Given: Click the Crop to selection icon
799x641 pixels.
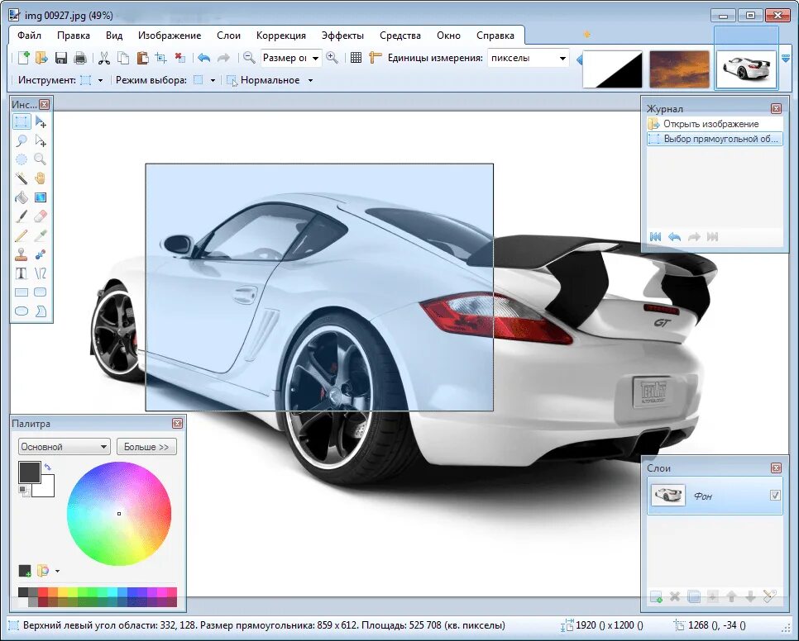Looking at the screenshot, I should click(x=161, y=58).
